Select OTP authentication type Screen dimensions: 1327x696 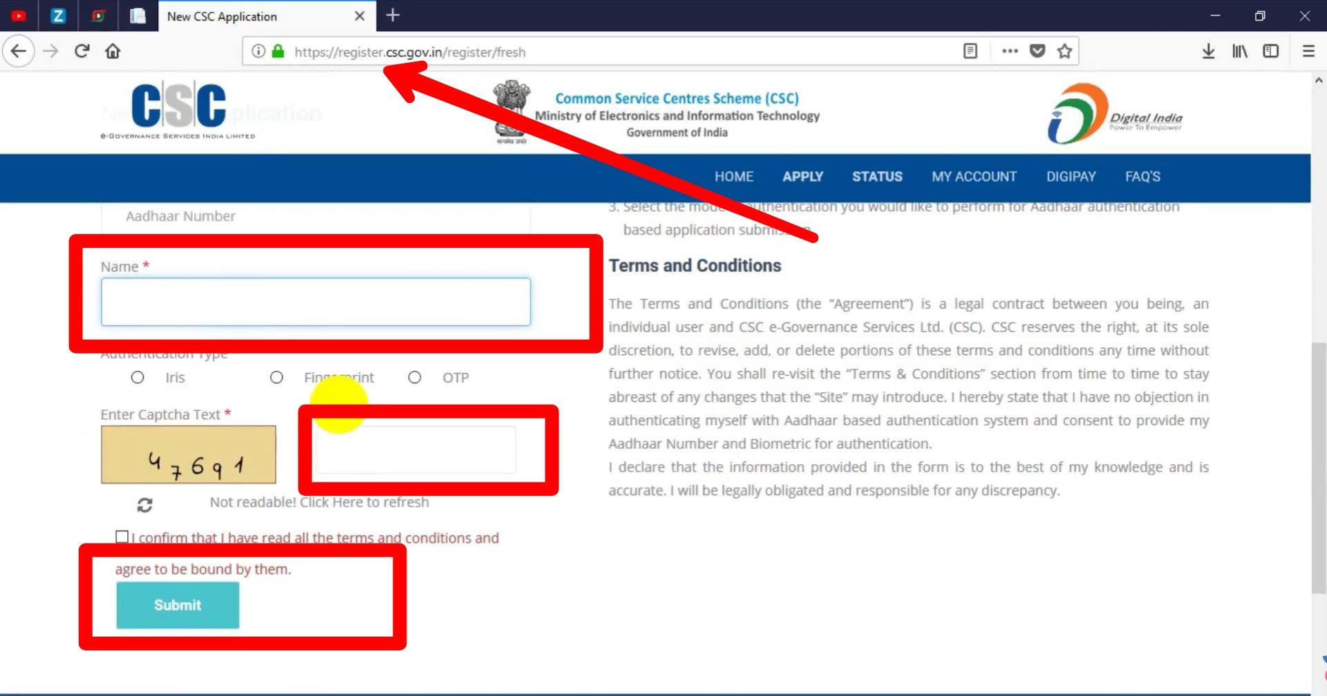pos(415,378)
